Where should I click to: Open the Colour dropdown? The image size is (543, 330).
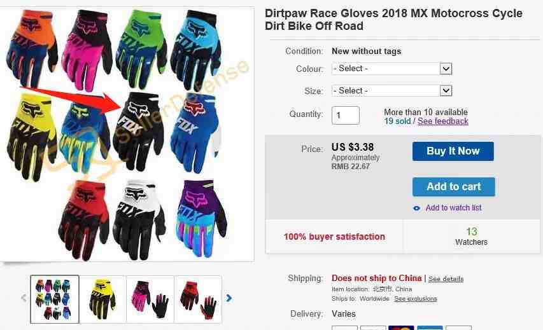pos(391,69)
